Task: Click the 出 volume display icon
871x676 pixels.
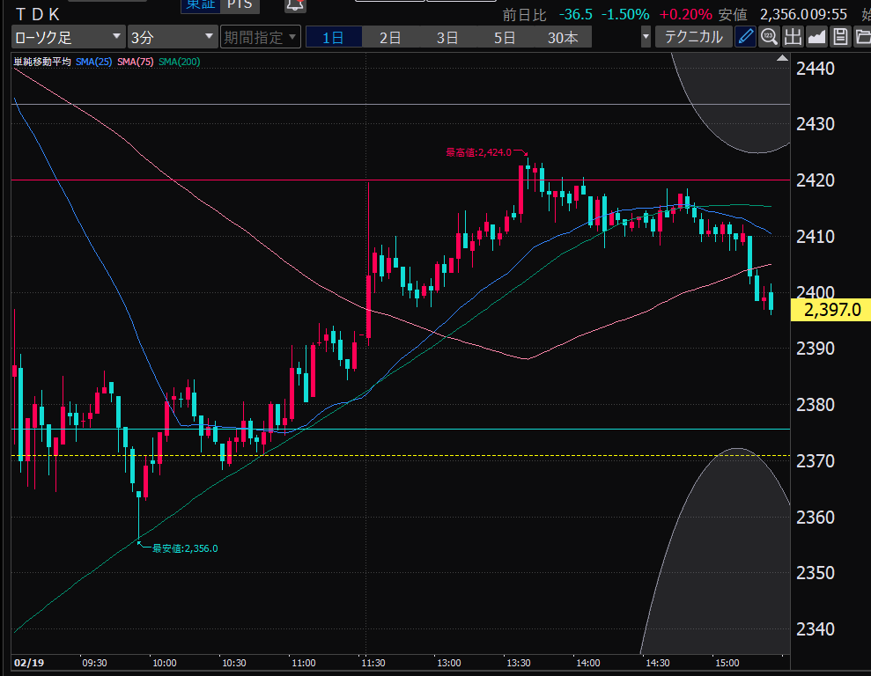Action: [793, 37]
